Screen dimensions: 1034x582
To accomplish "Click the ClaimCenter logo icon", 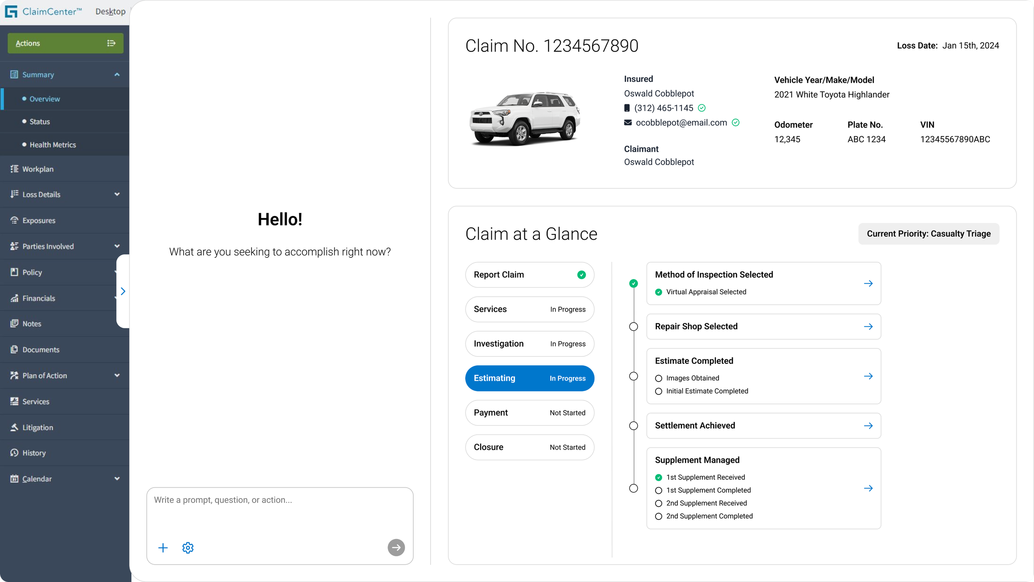I will point(11,11).
